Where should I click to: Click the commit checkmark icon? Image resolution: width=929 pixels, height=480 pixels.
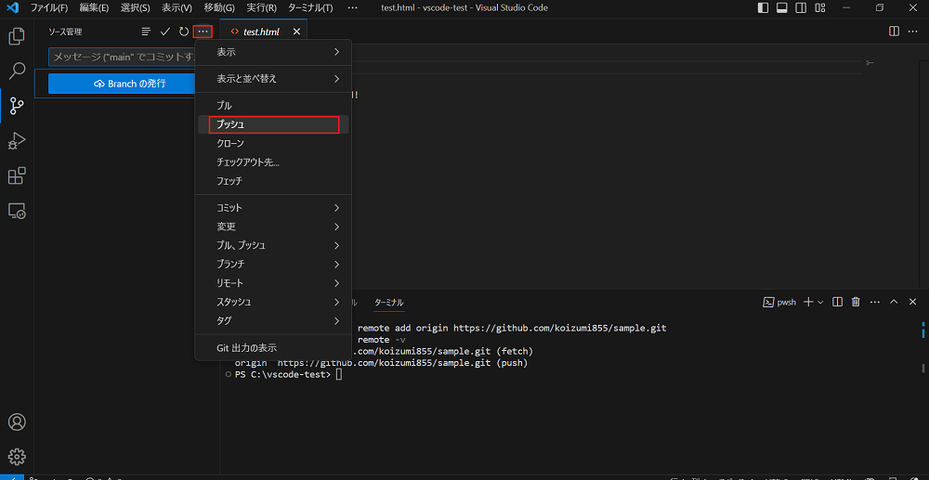(x=165, y=32)
